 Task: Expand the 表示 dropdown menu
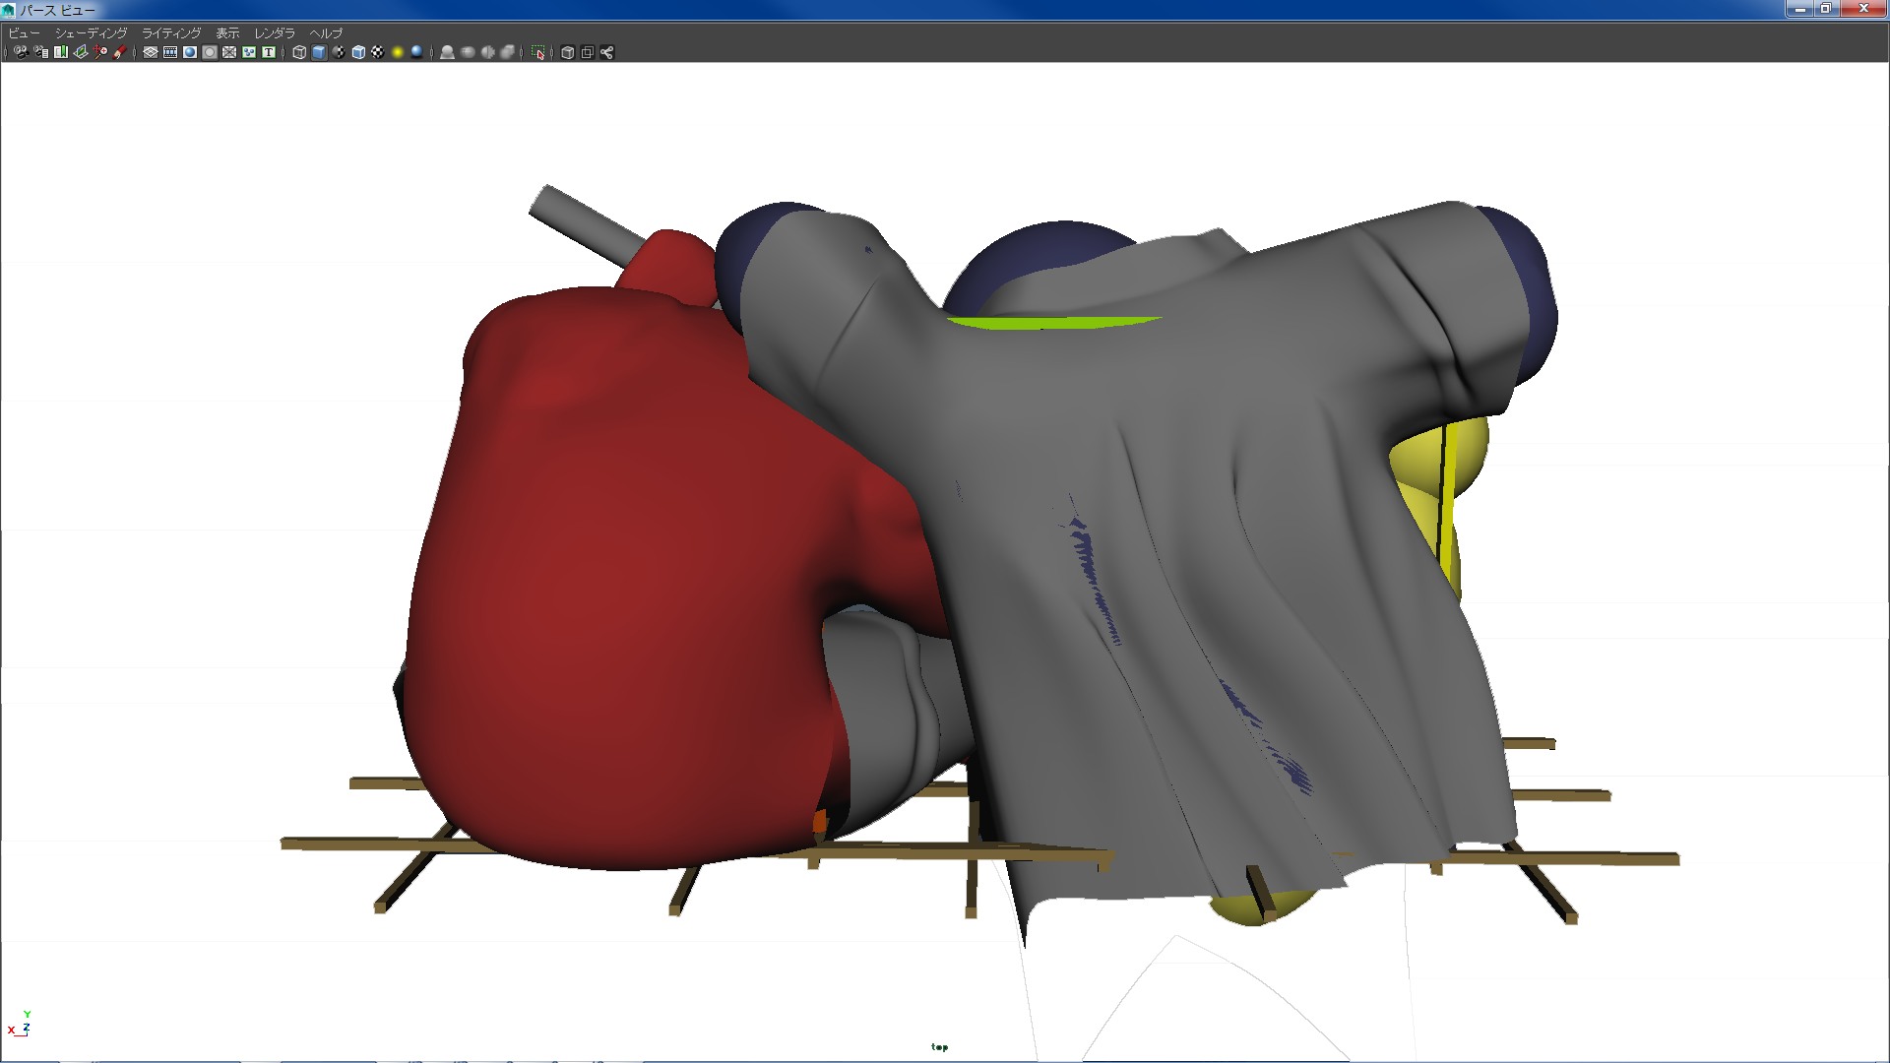click(227, 32)
